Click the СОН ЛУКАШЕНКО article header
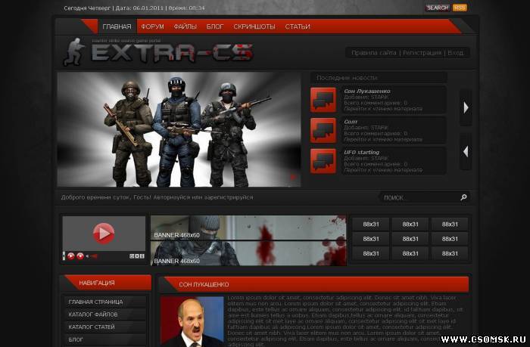Screen dimensions: 530x347 click(x=313, y=284)
